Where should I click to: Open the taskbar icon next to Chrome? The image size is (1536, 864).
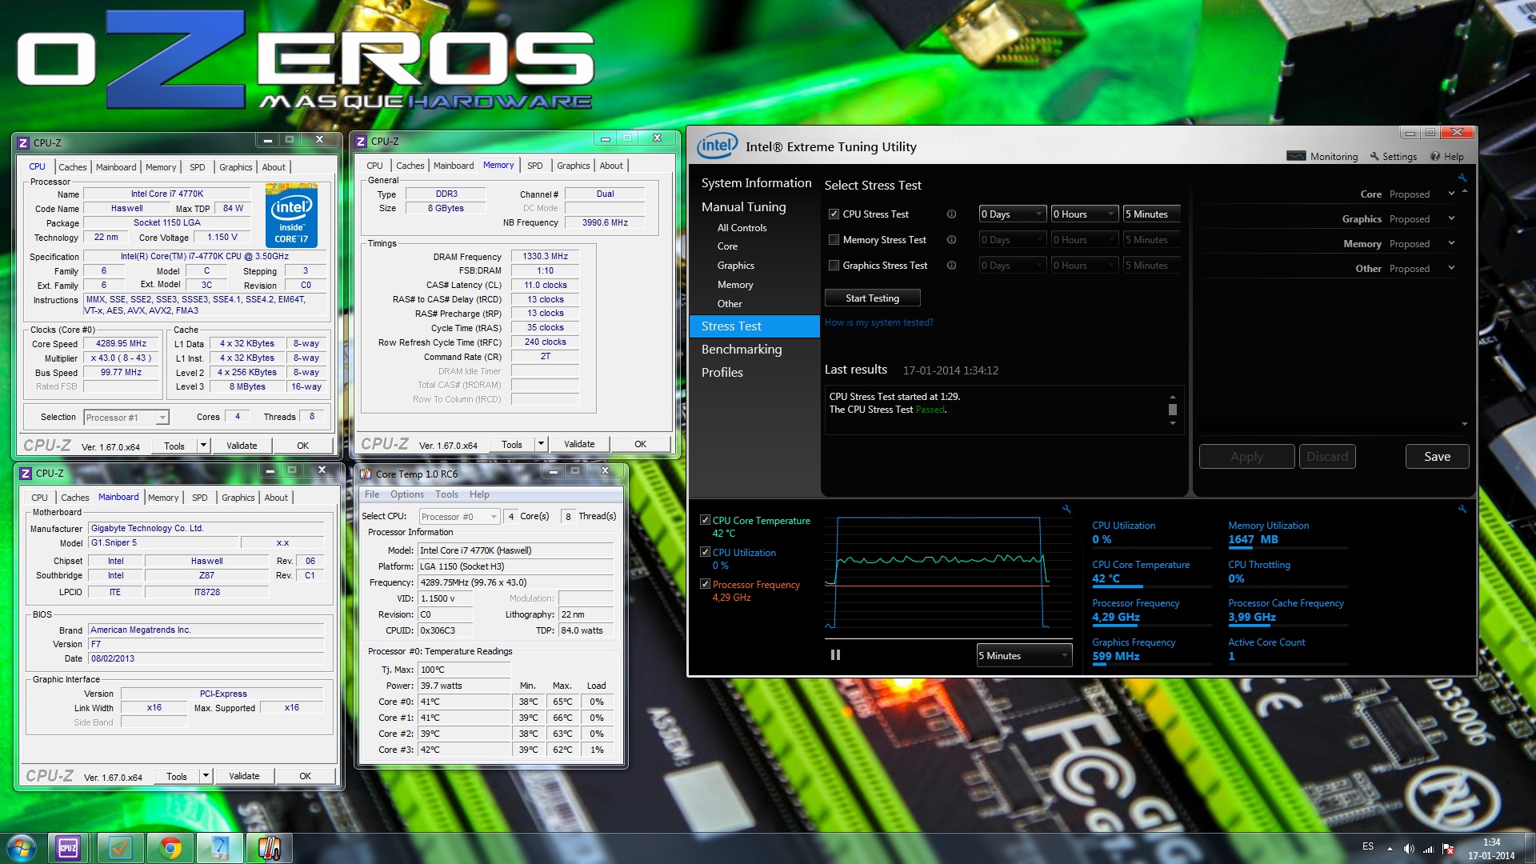pos(219,848)
